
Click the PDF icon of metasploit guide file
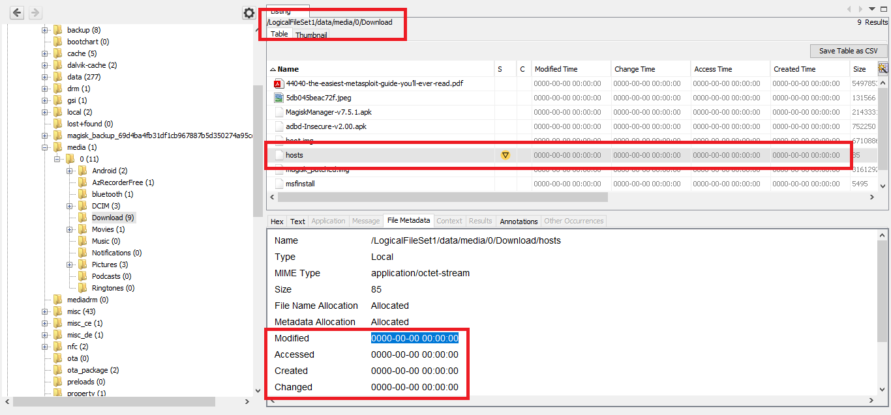279,83
